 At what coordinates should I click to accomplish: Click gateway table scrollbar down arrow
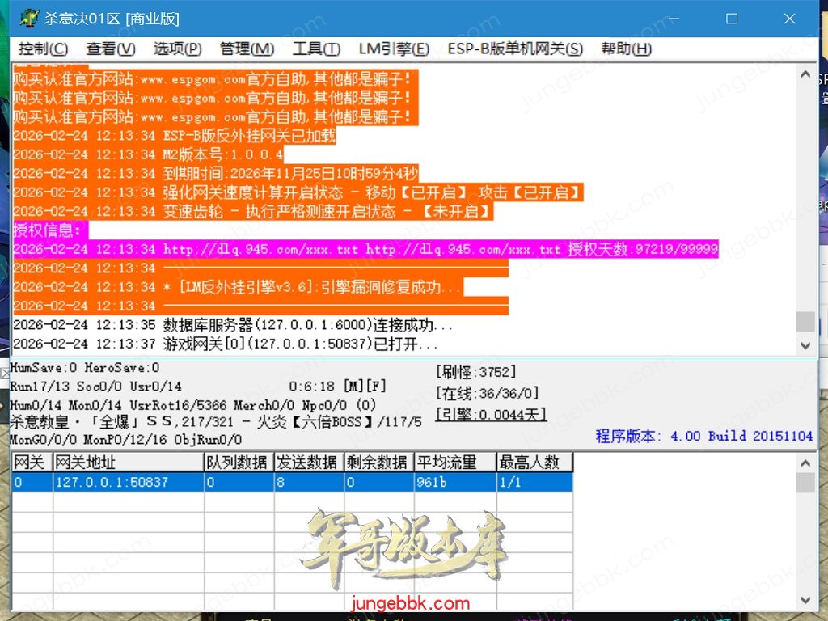pos(805,600)
